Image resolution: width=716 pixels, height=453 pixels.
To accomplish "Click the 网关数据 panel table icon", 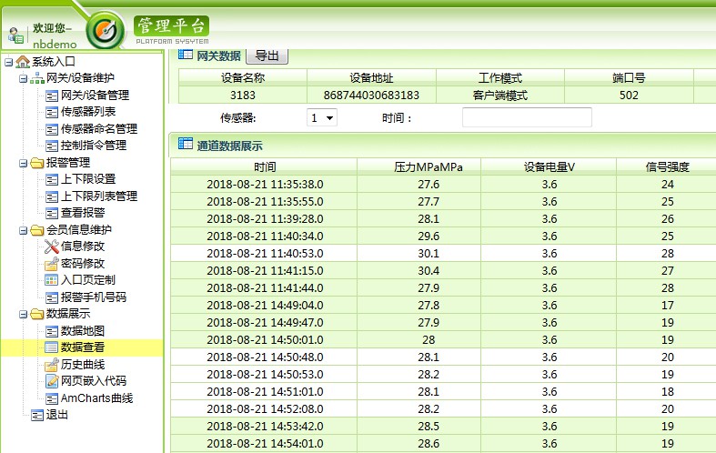I will point(185,55).
